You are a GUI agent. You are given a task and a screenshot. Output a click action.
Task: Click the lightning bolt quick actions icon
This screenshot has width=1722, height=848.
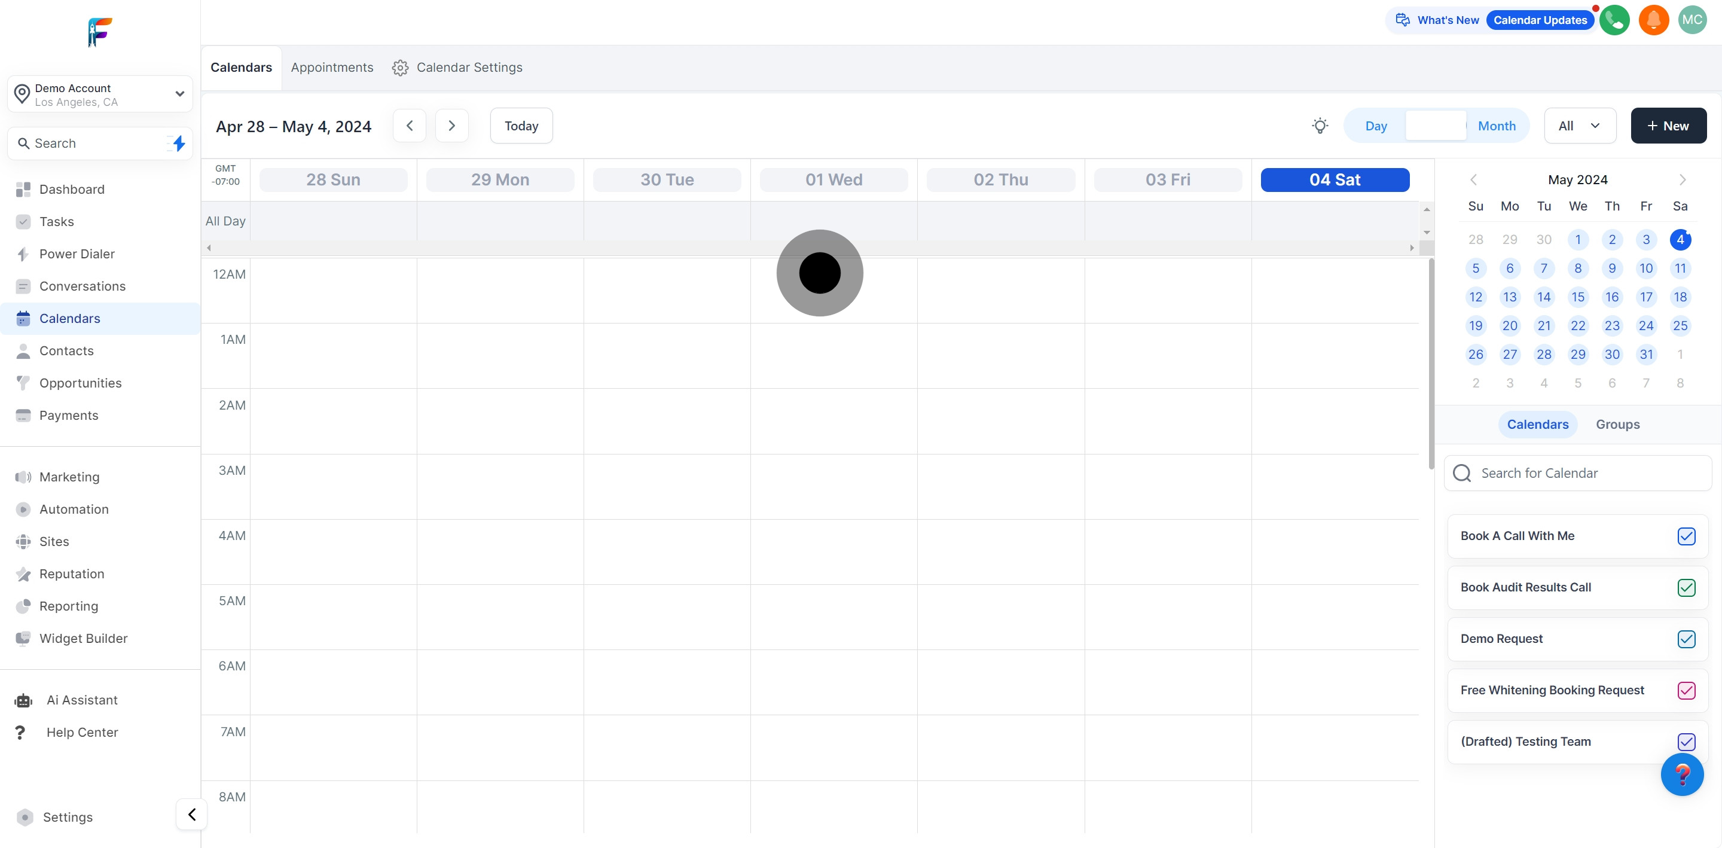179,143
